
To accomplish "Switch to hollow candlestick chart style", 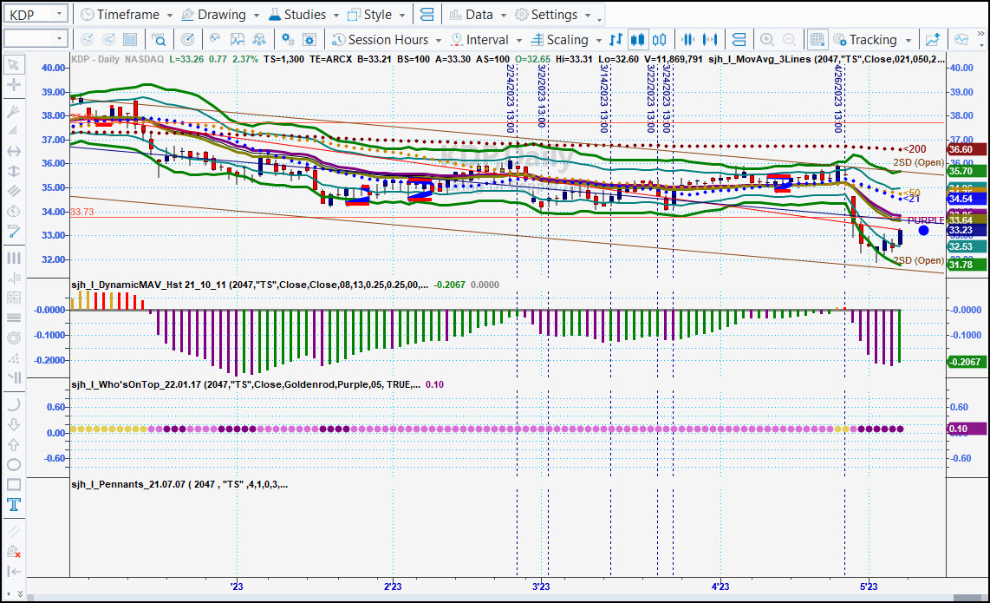I will tap(659, 40).
